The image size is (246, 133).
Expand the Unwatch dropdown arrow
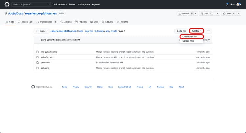(x=195, y=14)
